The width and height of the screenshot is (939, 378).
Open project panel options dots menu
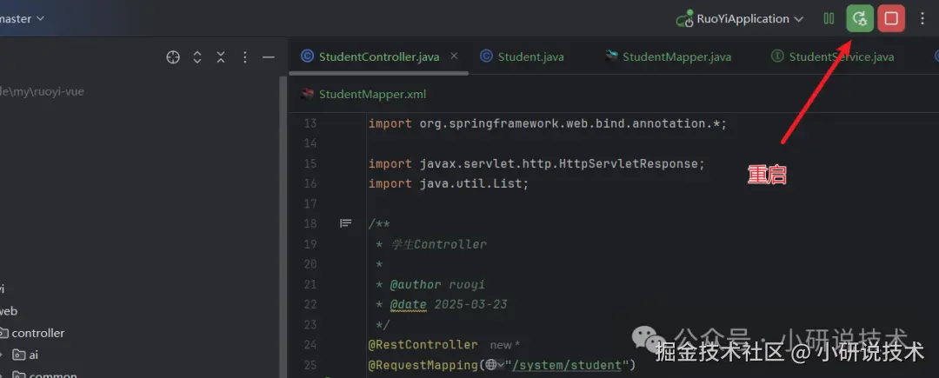[x=244, y=57]
